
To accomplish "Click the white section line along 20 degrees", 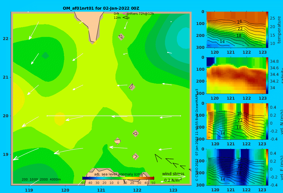I will pyautogui.click(x=114, y=116).
